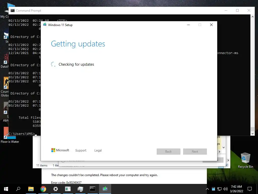Click Command Prompt scrollbar down arrow
Viewport: 258px width, 194px height.
pos(252,134)
